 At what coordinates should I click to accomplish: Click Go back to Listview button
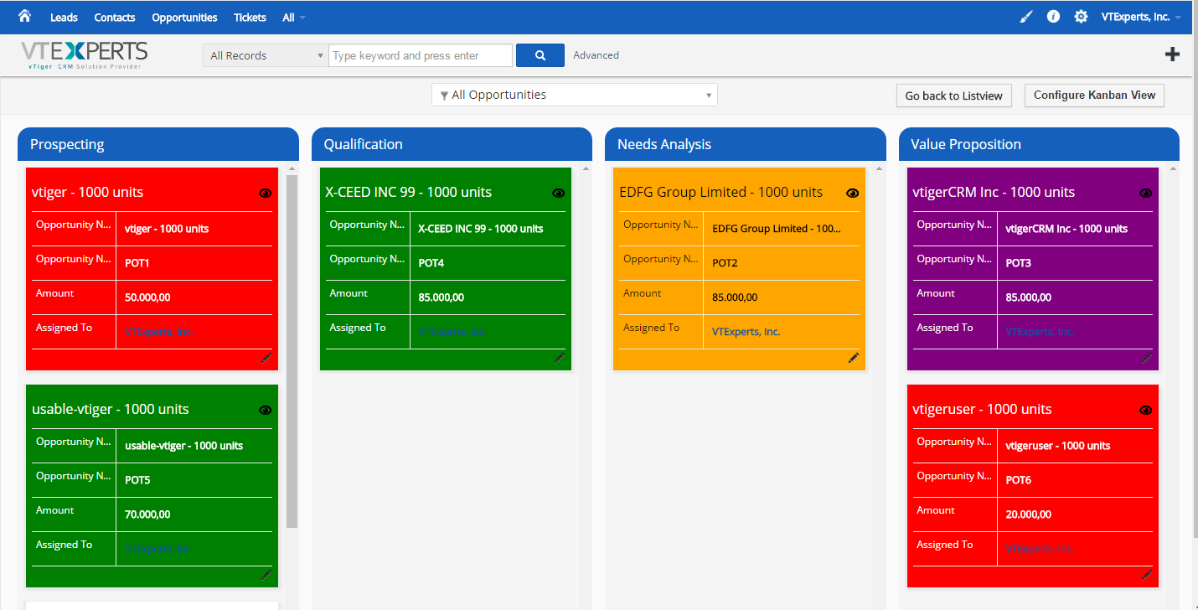pyautogui.click(x=954, y=96)
